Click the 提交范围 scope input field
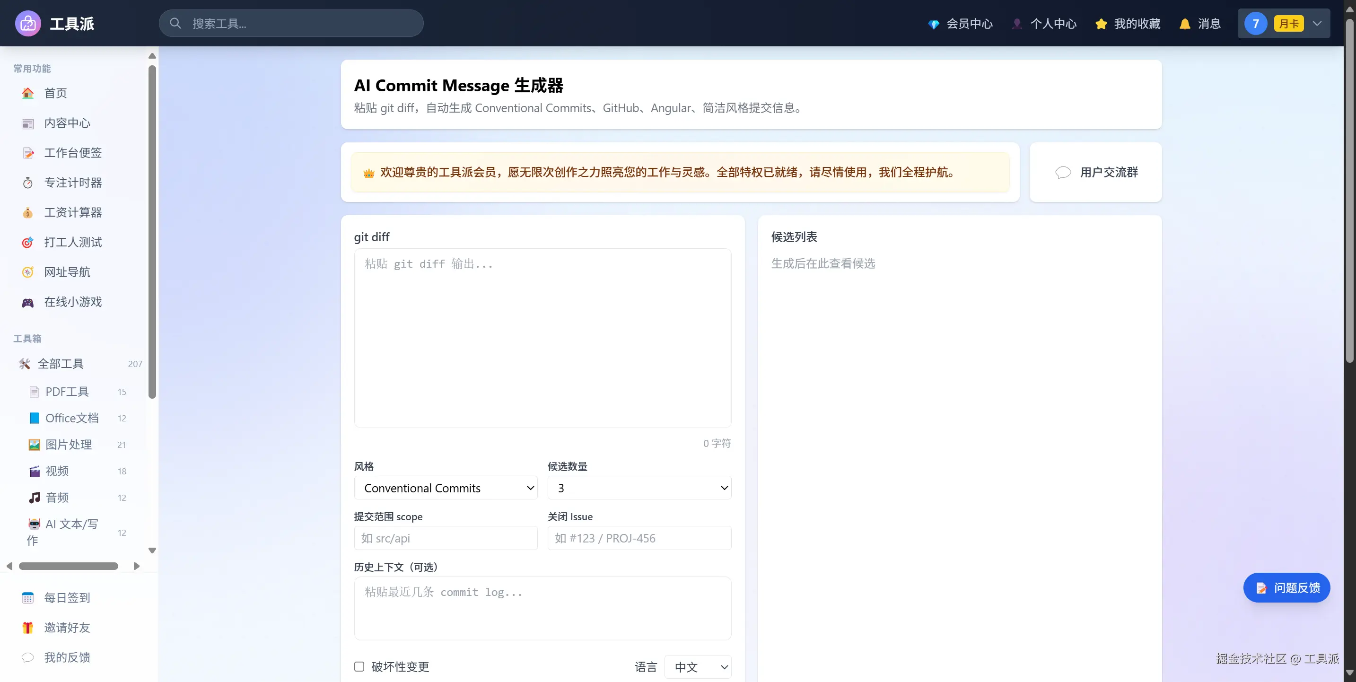 coord(446,538)
